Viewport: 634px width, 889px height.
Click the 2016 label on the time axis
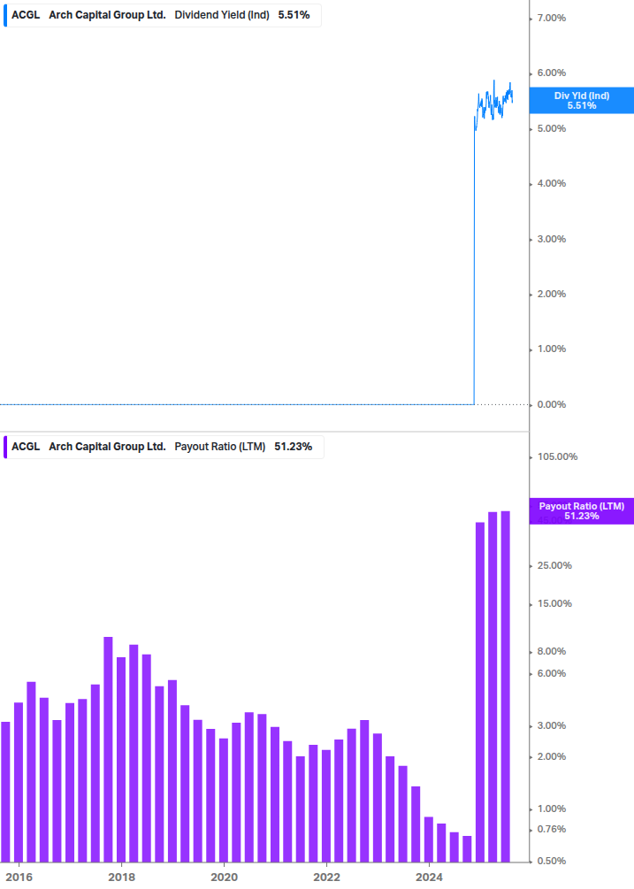click(x=19, y=878)
